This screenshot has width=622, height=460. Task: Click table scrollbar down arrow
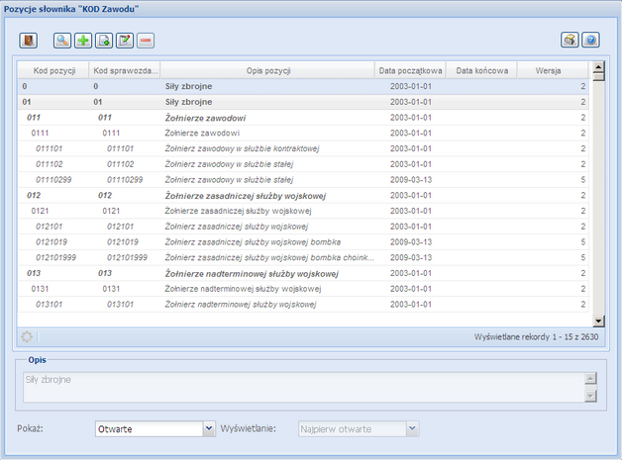coord(597,321)
